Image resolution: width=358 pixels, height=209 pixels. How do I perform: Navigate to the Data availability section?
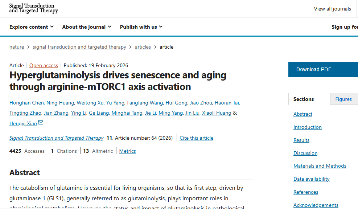(x=311, y=179)
